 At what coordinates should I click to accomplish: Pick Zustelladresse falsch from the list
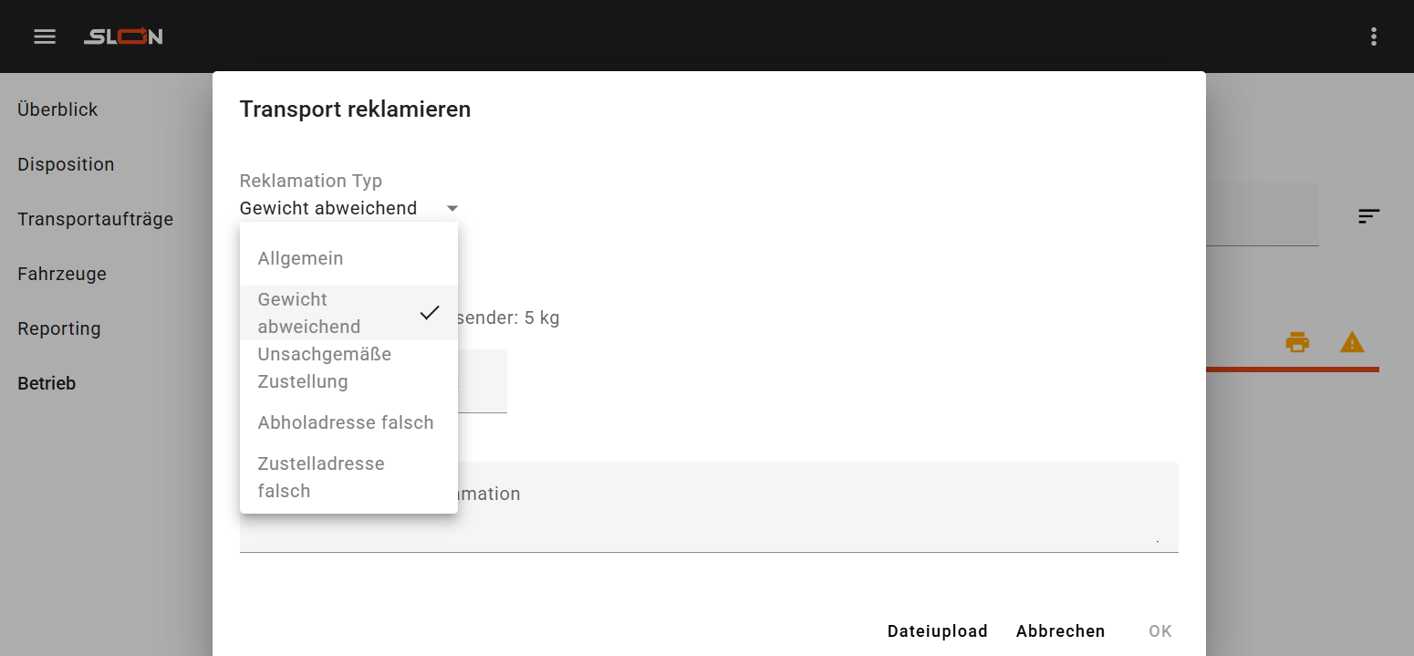point(320,477)
